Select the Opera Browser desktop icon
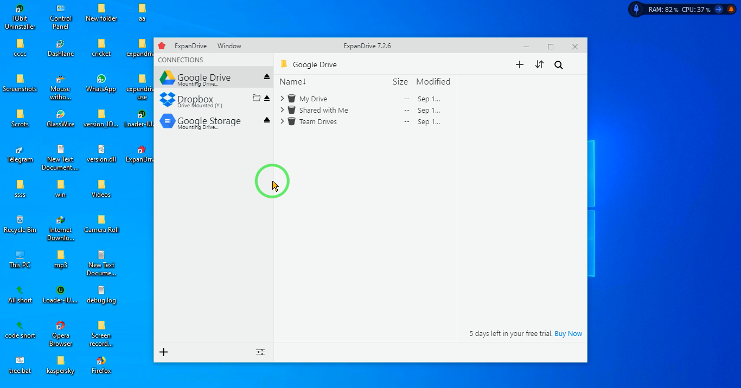741x388 pixels. coord(61,334)
